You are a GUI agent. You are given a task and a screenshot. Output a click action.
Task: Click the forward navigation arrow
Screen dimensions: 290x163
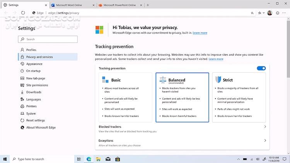(14, 13)
